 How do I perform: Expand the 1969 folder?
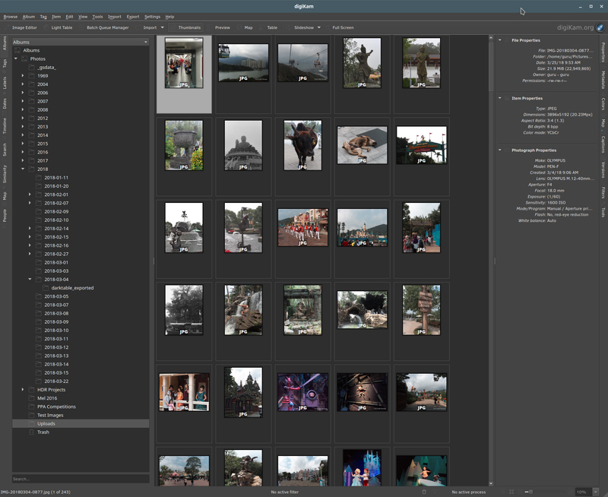coord(23,75)
